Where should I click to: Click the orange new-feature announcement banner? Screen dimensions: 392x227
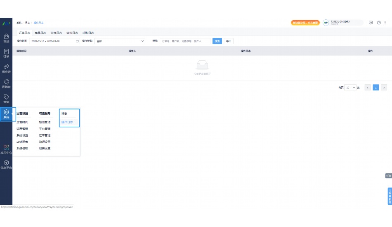click(305, 23)
